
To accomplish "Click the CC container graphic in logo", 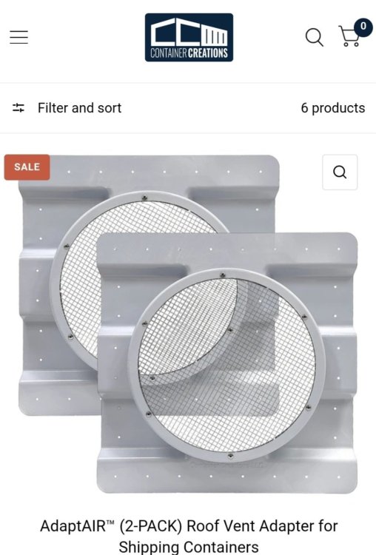I will [189, 32].
